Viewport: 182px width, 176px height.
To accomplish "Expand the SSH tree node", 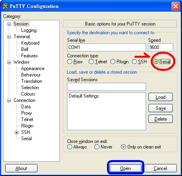I will click(x=16, y=132).
